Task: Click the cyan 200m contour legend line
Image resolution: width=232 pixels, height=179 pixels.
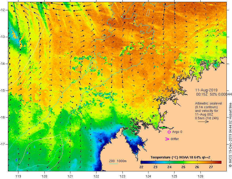Action: (114, 164)
